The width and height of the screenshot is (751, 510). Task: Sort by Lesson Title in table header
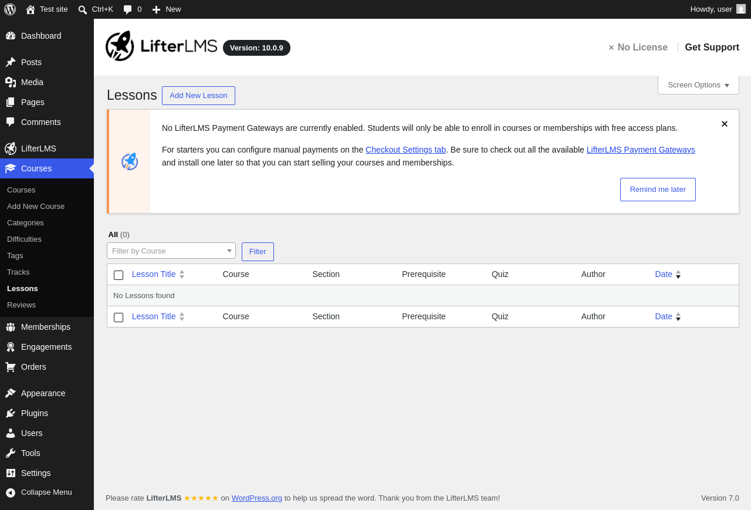[158, 274]
